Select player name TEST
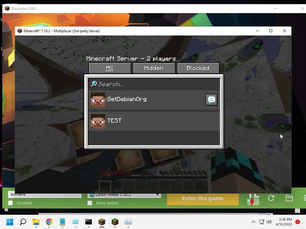The width and height of the screenshot is (306, 229). pyautogui.click(x=114, y=120)
